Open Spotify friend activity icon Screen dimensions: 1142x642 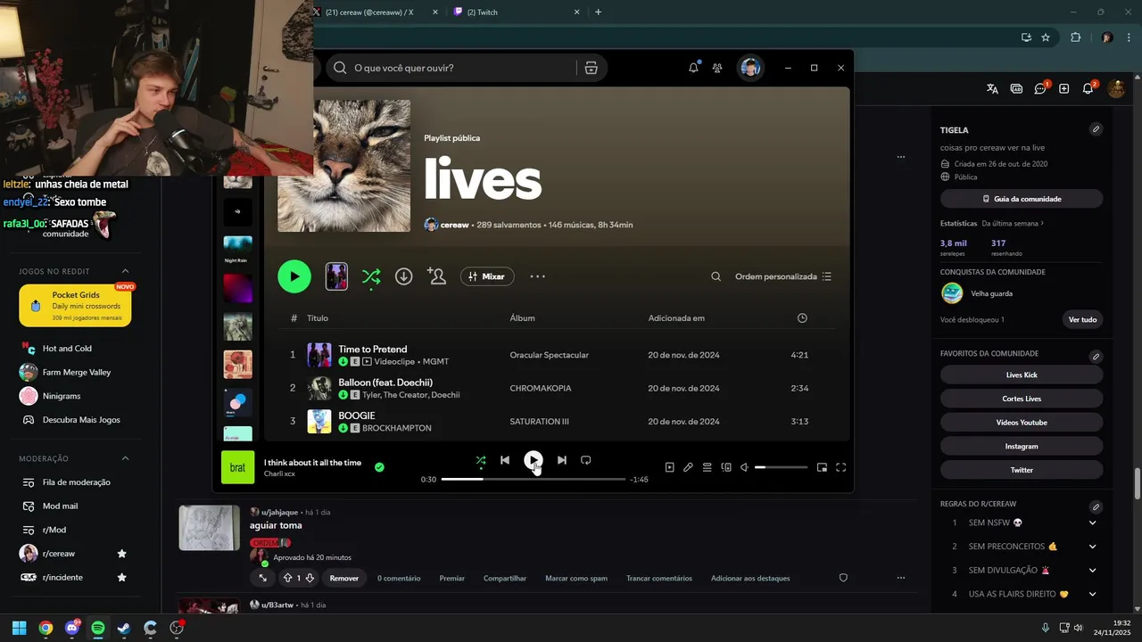pos(717,68)
